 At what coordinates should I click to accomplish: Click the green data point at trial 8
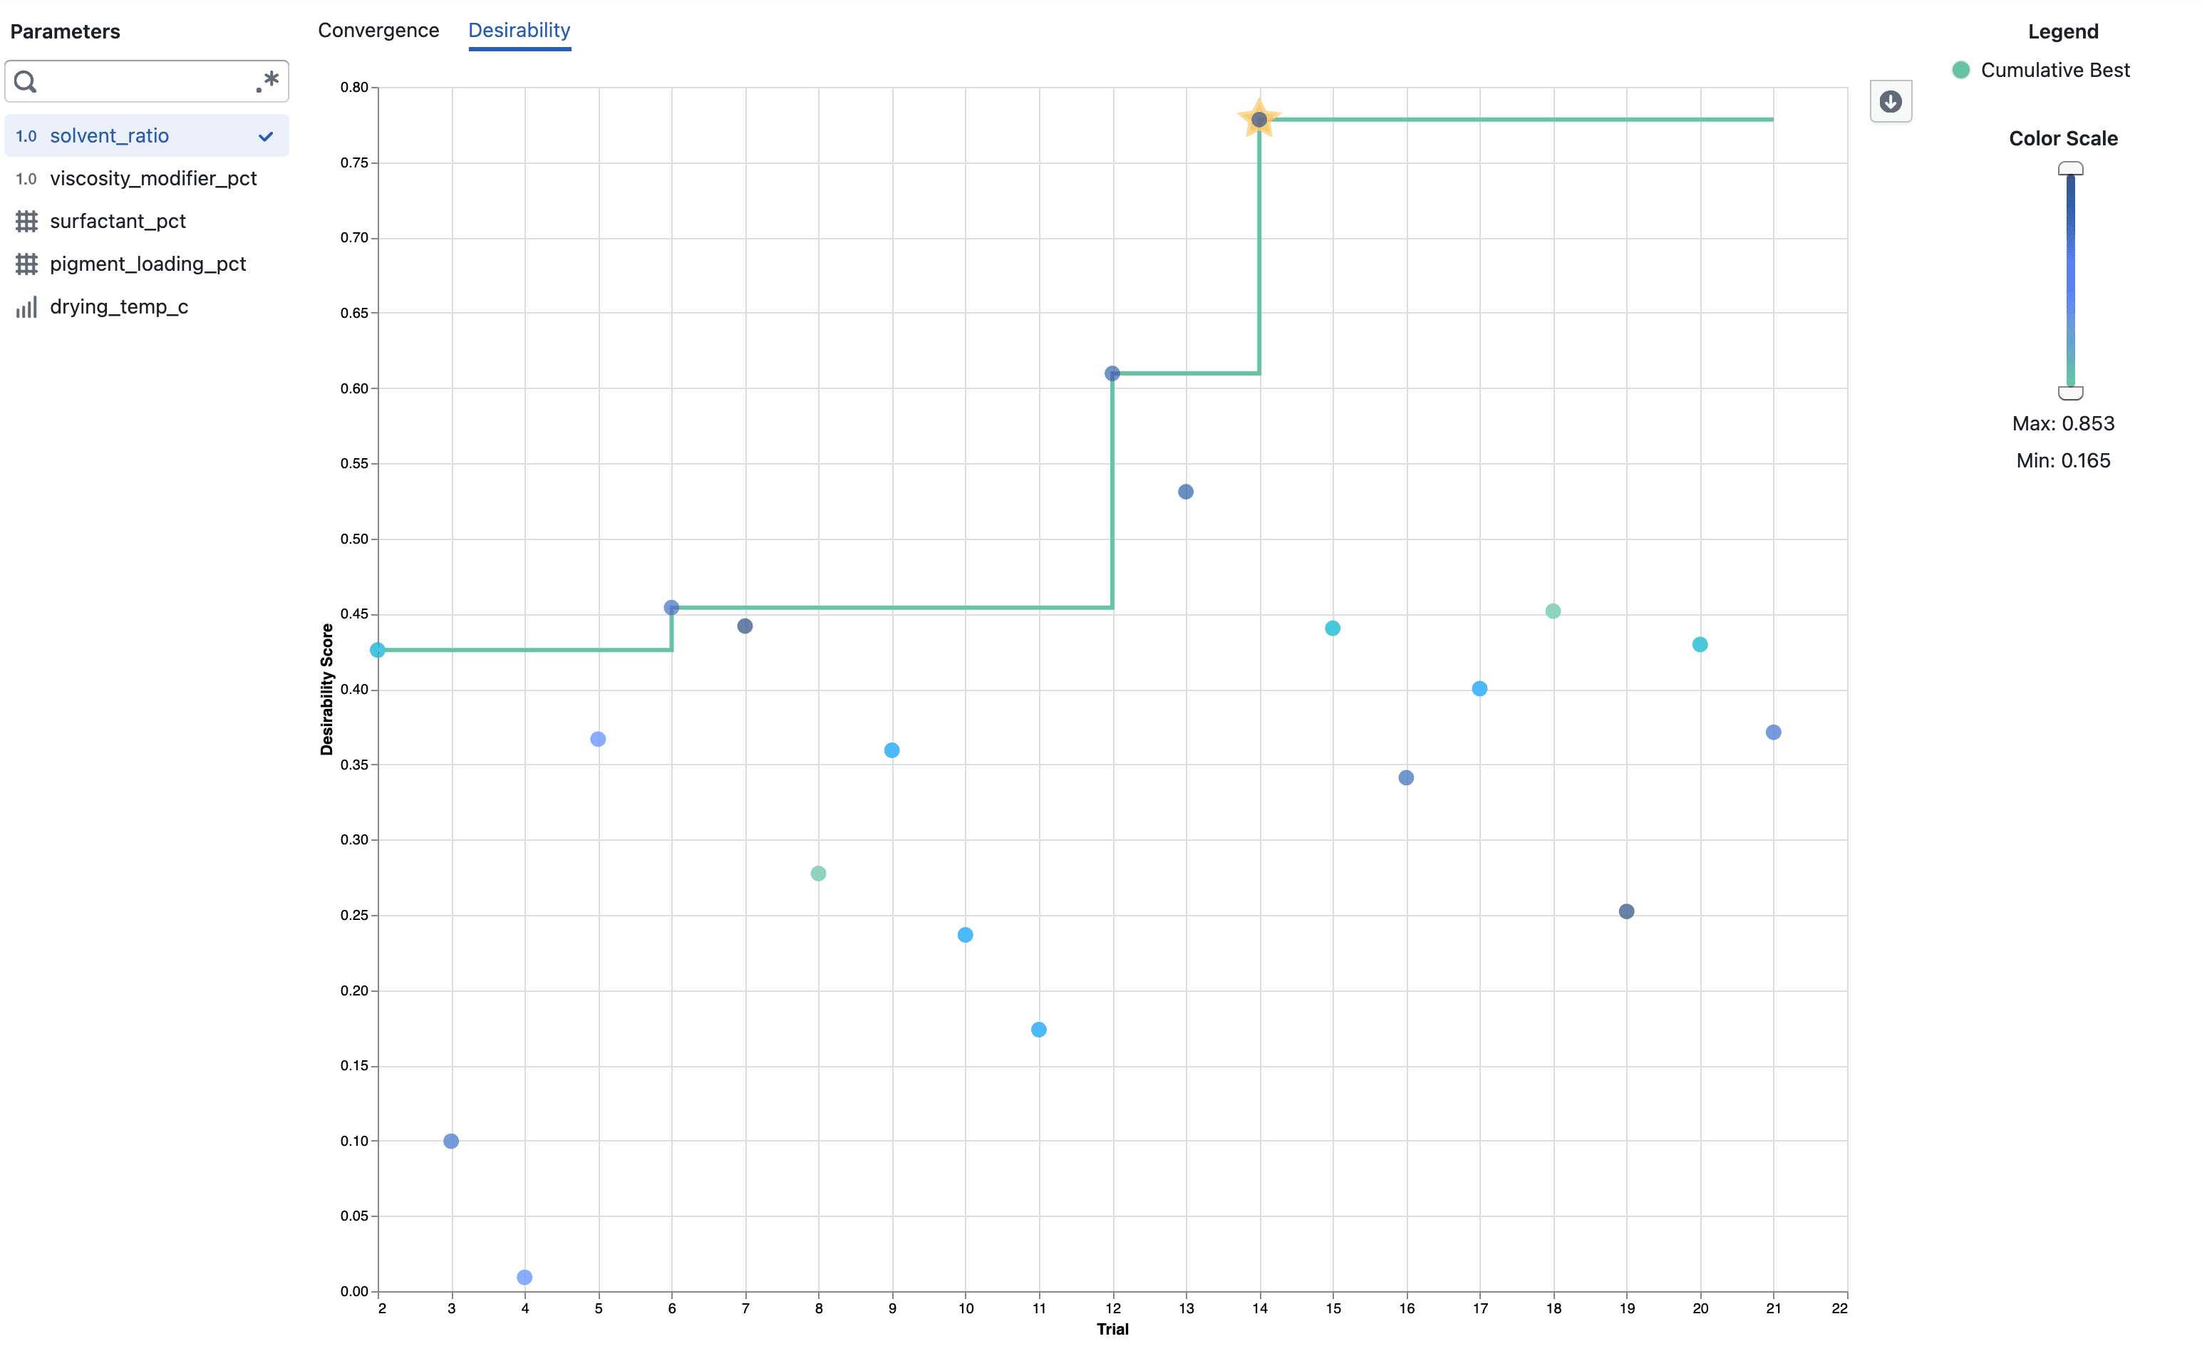(818, 874)
